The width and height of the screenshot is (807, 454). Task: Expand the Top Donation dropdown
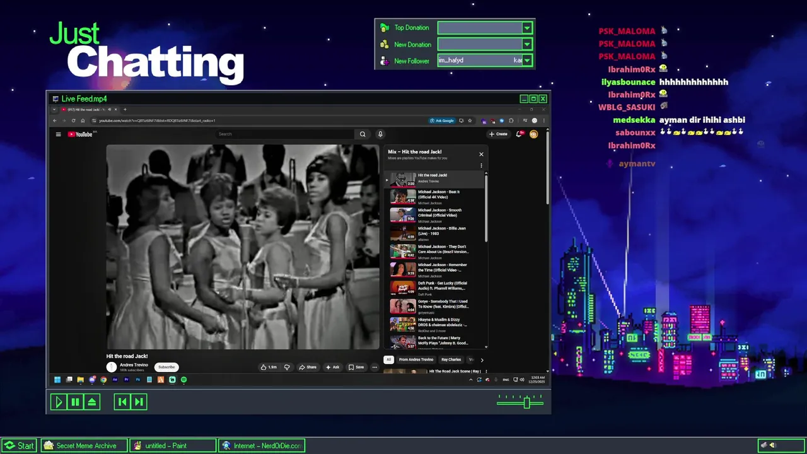pyautogui.click(x=527, y=28)
